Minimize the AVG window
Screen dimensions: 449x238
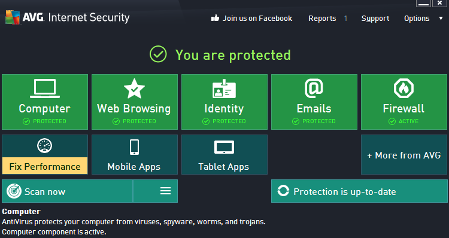pyautogui.click(x=423, y=4)
